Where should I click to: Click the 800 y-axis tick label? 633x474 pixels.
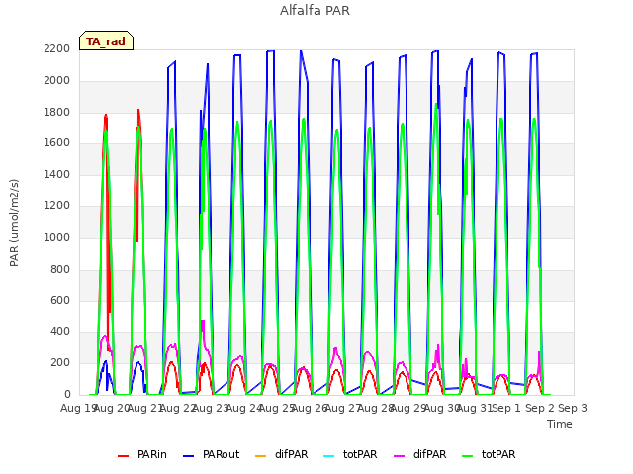pos(60,269)
